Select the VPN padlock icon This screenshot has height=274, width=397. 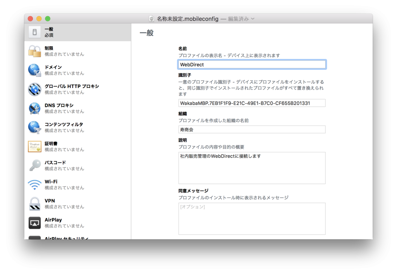(35, 203)
